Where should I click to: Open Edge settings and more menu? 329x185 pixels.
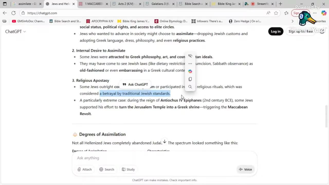coord(315,13)
